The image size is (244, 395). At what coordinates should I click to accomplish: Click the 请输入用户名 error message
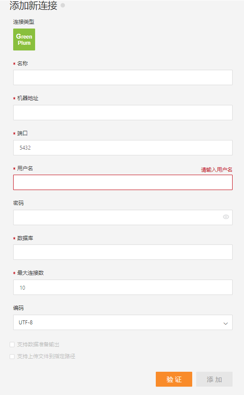click(x=216, y=170)
